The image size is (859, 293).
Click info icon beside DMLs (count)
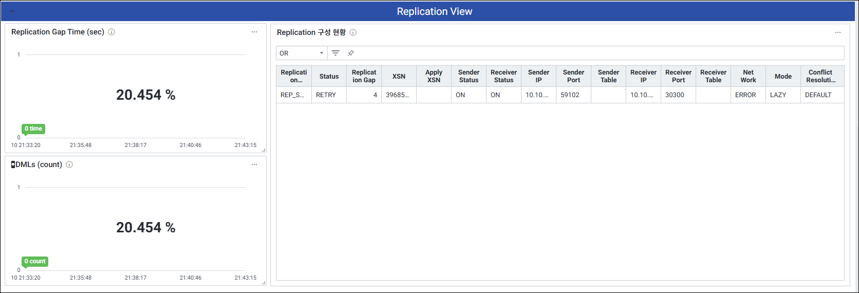69,164
